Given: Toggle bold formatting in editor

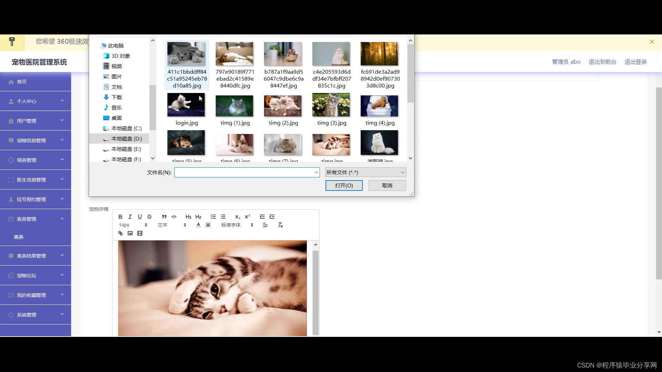Looking at the screenshot, I should (x=120, y=217).
